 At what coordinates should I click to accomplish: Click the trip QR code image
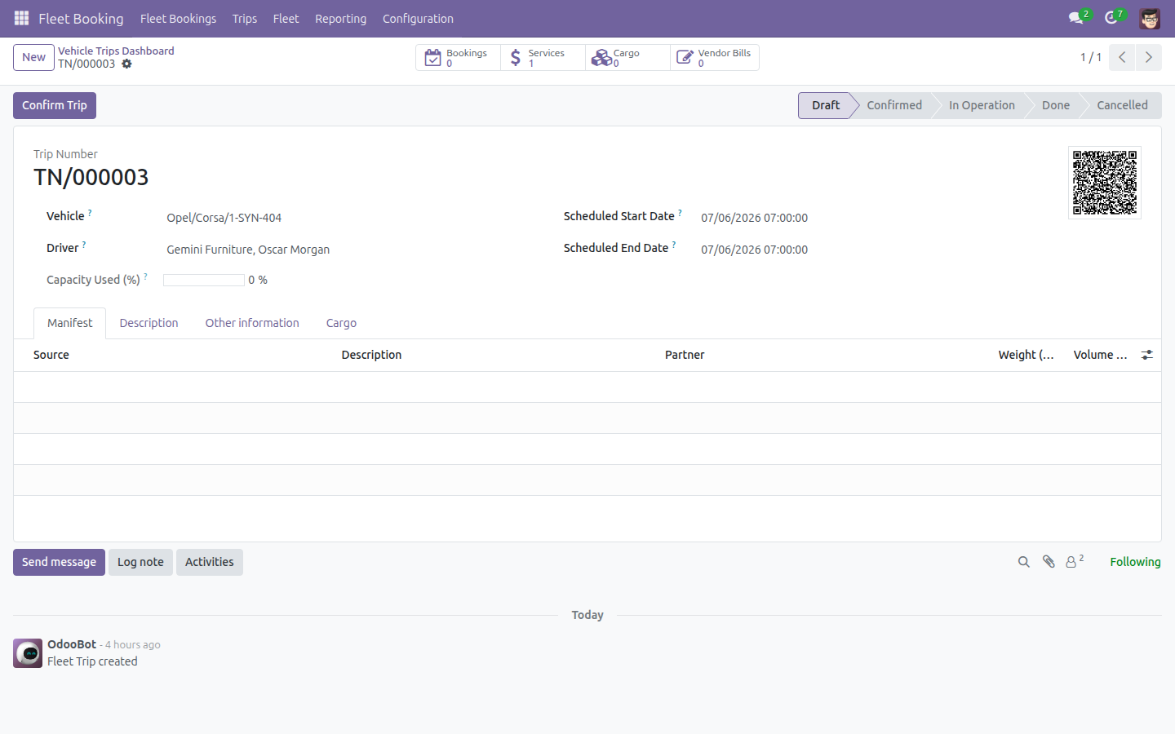point(1105,183)
